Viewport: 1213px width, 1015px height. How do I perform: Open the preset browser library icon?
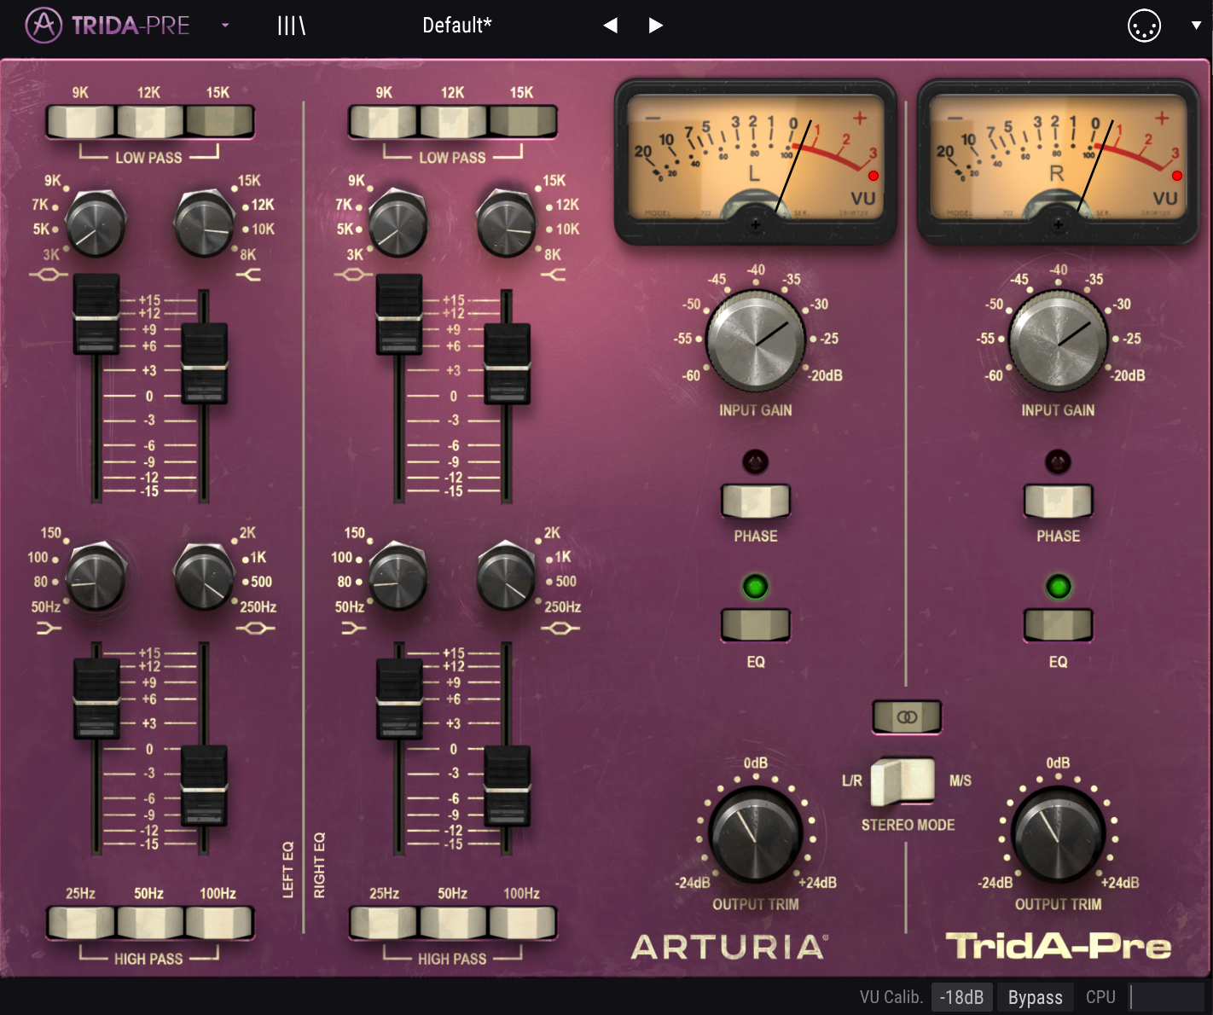coord(291,26)
